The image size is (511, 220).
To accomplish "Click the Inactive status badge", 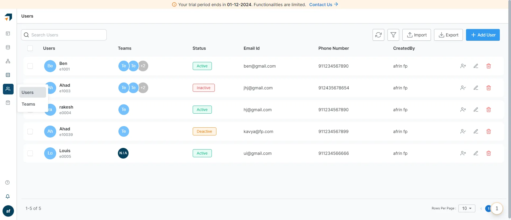I will pos(204,88).
